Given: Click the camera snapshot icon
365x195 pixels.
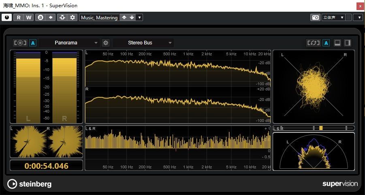Looking at the screenshot, I should point(316,17).
